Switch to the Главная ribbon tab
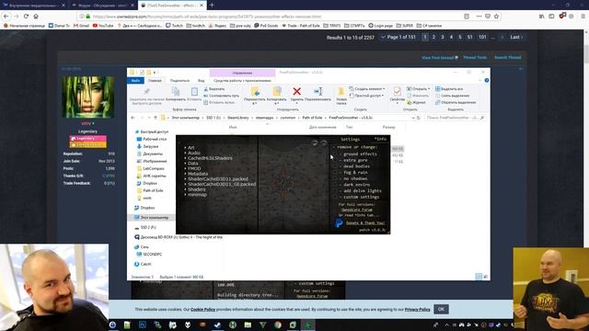 pyautogui.click(x=155, y=81)
